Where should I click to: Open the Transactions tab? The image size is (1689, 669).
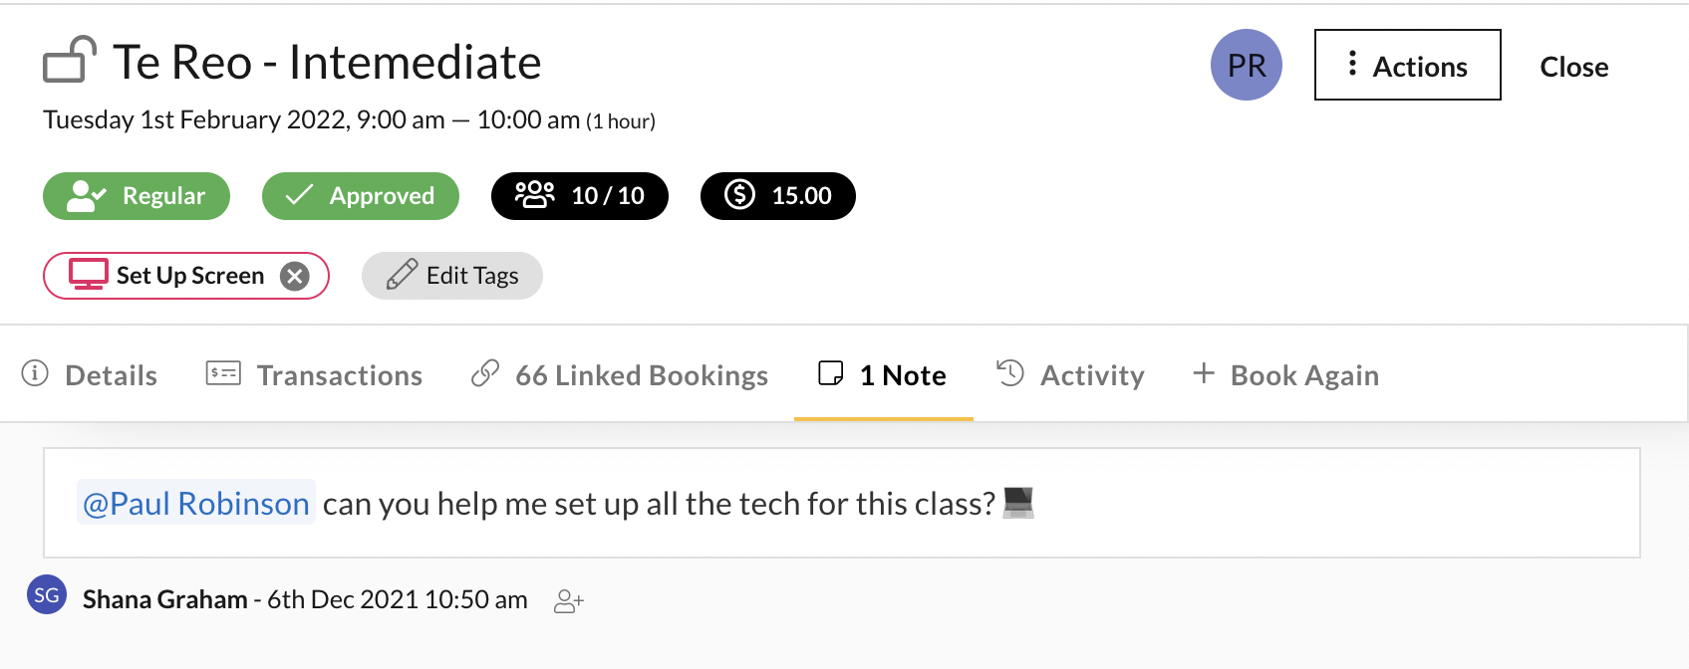click(314, 374)
